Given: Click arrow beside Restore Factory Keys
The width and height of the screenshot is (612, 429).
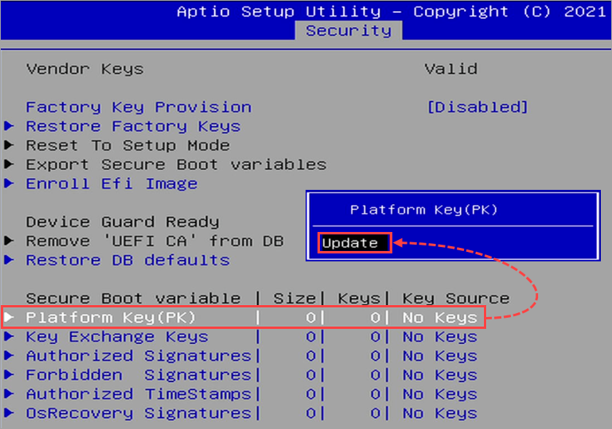Looking at the screenshot, I should 10,126.
